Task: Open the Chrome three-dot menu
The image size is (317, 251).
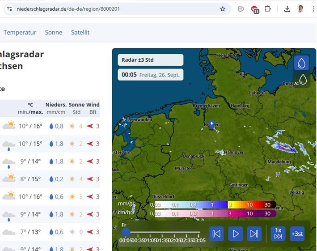Action: click(313, 9)
